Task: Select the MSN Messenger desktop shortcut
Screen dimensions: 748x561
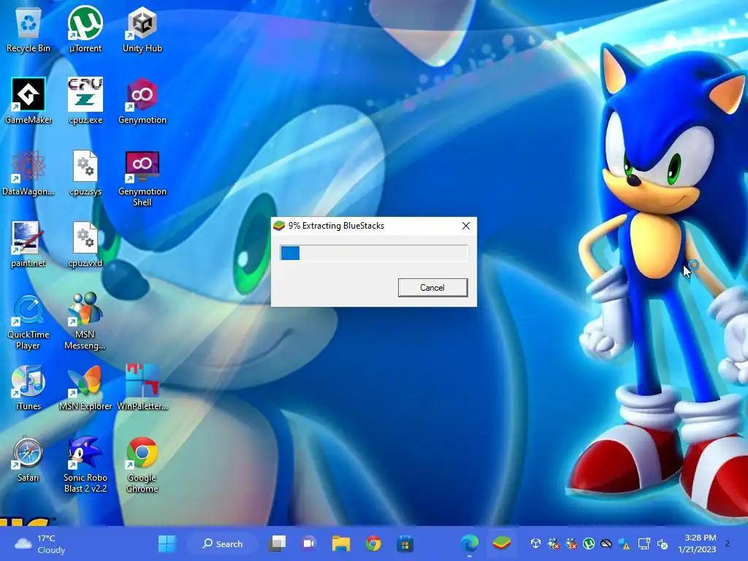Action: tap(85, 322)
